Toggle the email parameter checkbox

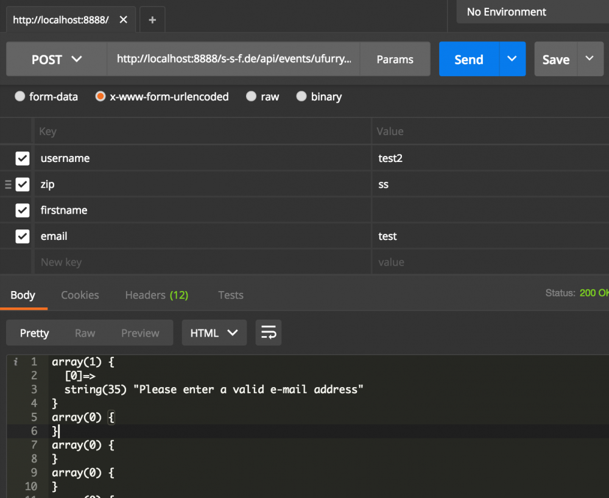23,236
